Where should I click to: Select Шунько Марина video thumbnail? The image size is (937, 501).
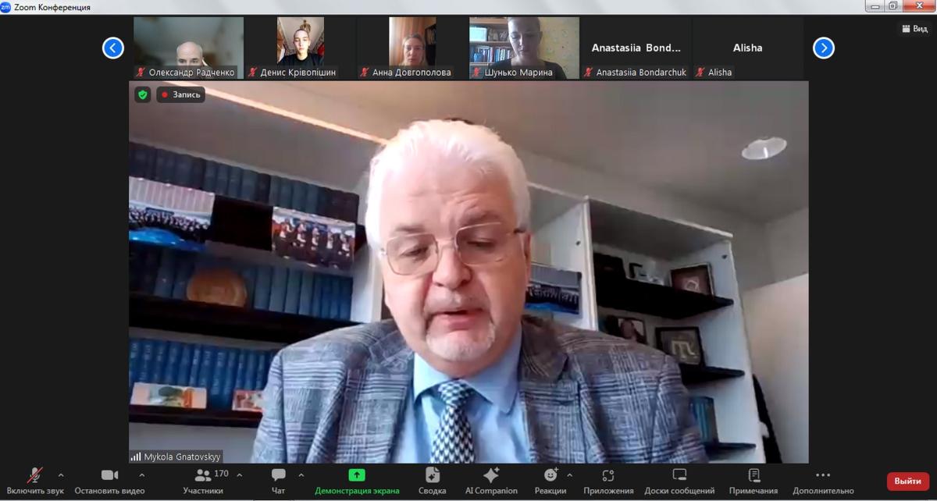click(x=524, y=48)
